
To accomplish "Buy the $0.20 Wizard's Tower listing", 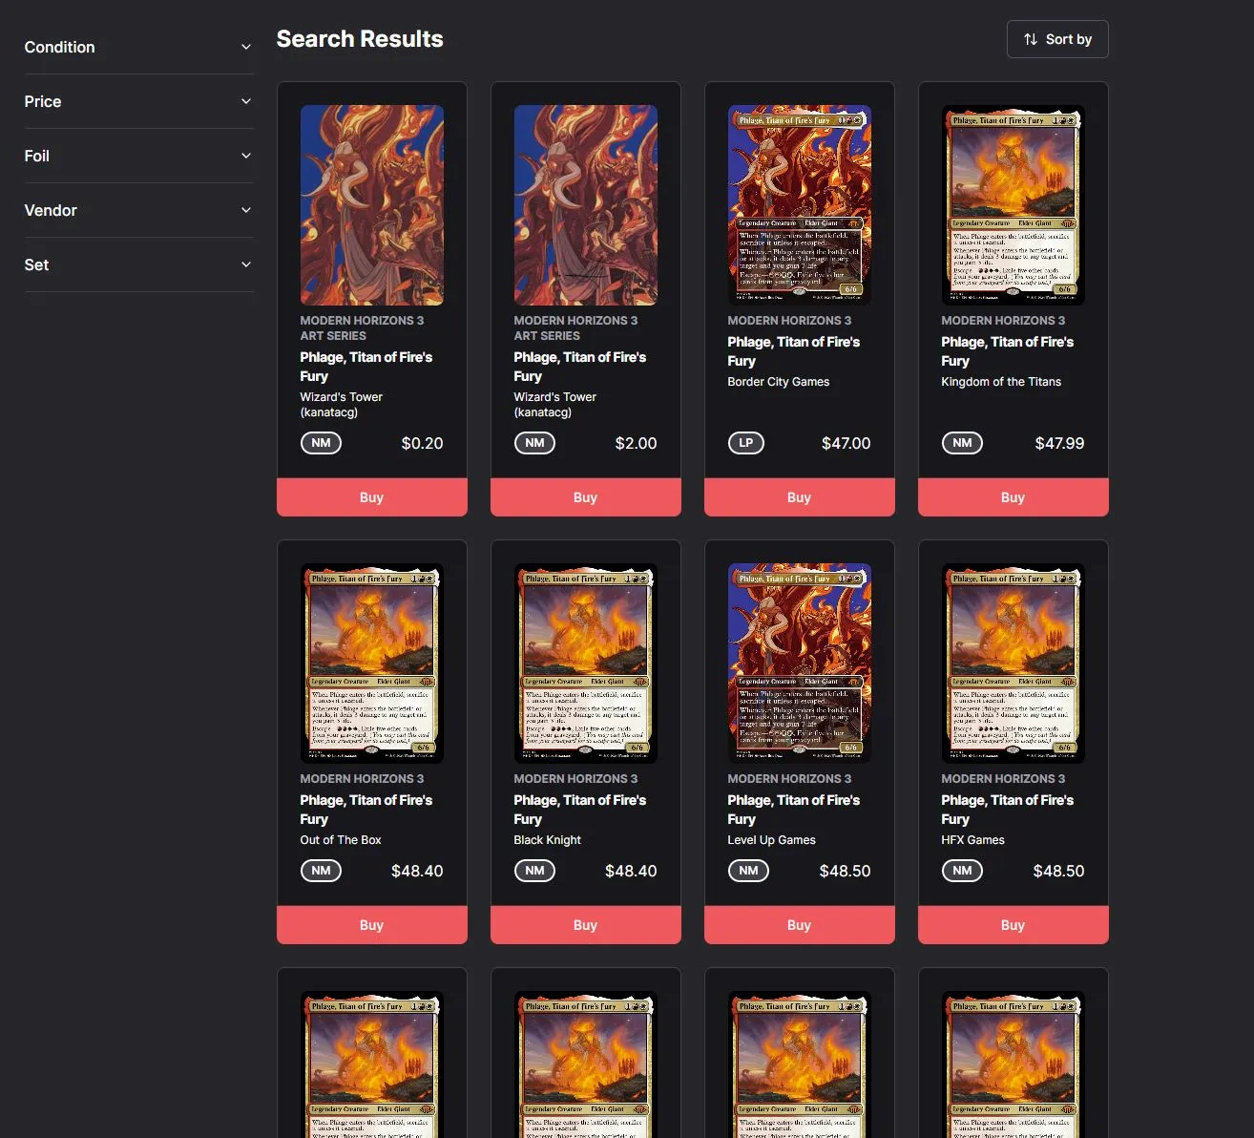I will click(x=372, y=497).
